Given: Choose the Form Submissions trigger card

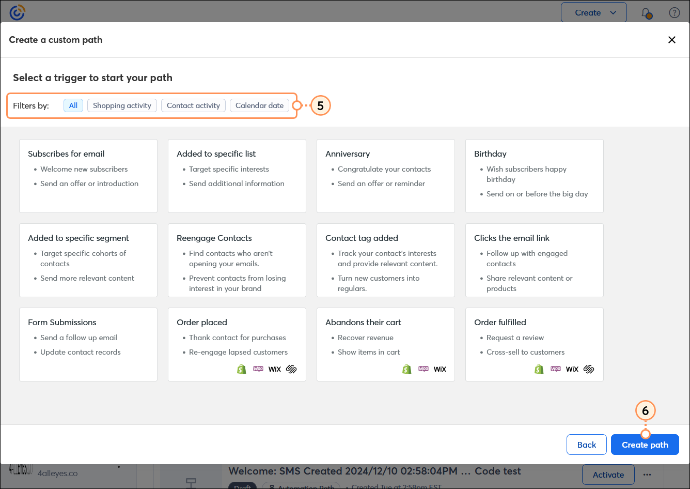Looking at the screenshot, I should click(x=88, y=344).
